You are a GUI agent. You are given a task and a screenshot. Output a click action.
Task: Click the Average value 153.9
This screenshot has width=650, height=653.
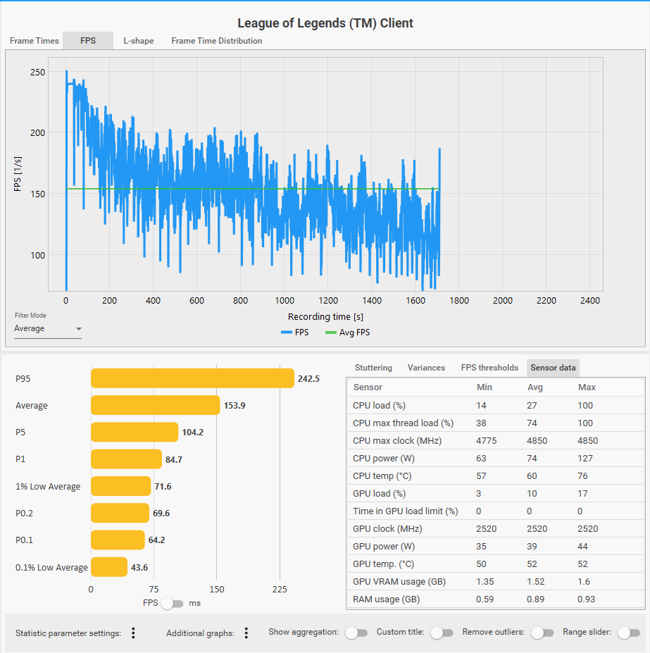tap(235, 406)
